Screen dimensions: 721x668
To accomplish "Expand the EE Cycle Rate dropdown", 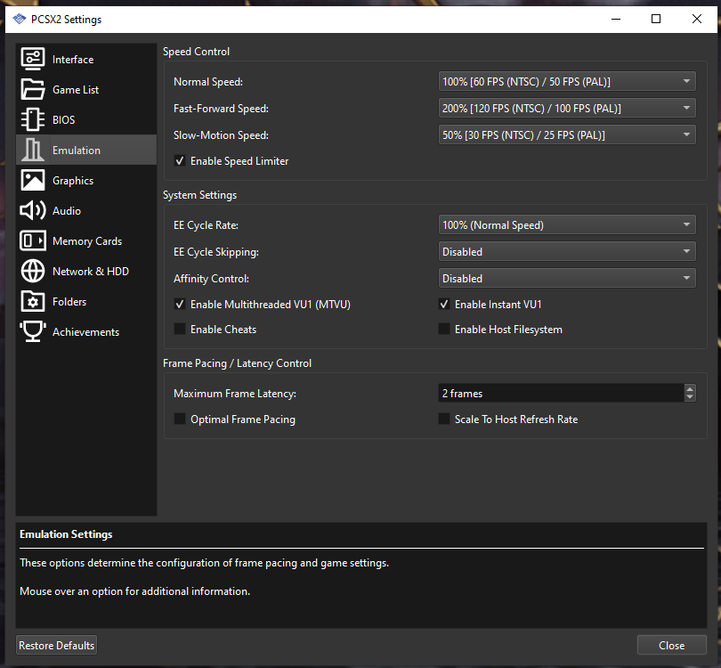I will click(x=567, y=225).
